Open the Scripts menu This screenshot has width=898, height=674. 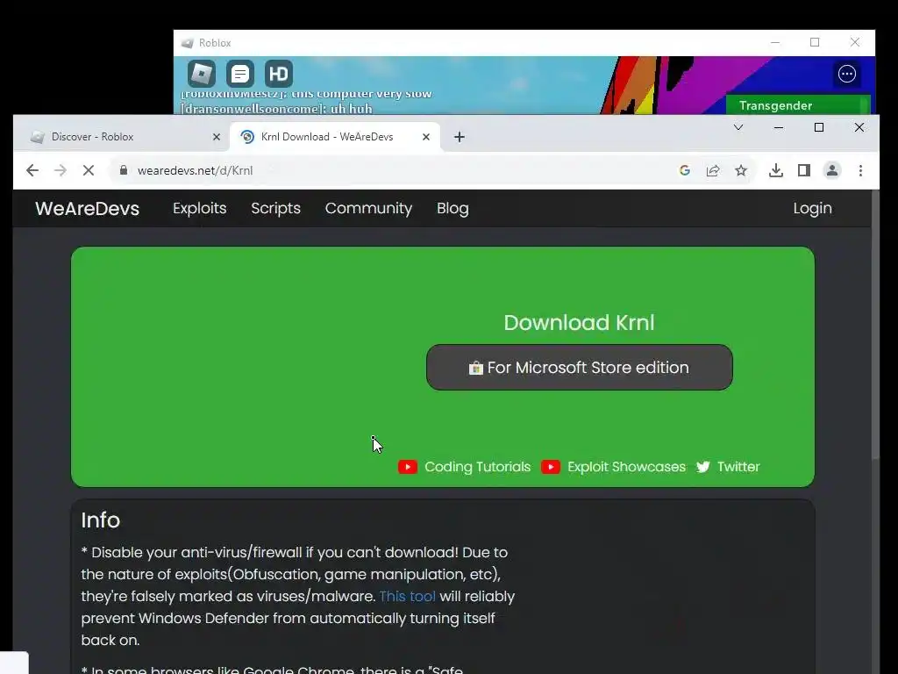pyautogui.click(x=275, y=208)
